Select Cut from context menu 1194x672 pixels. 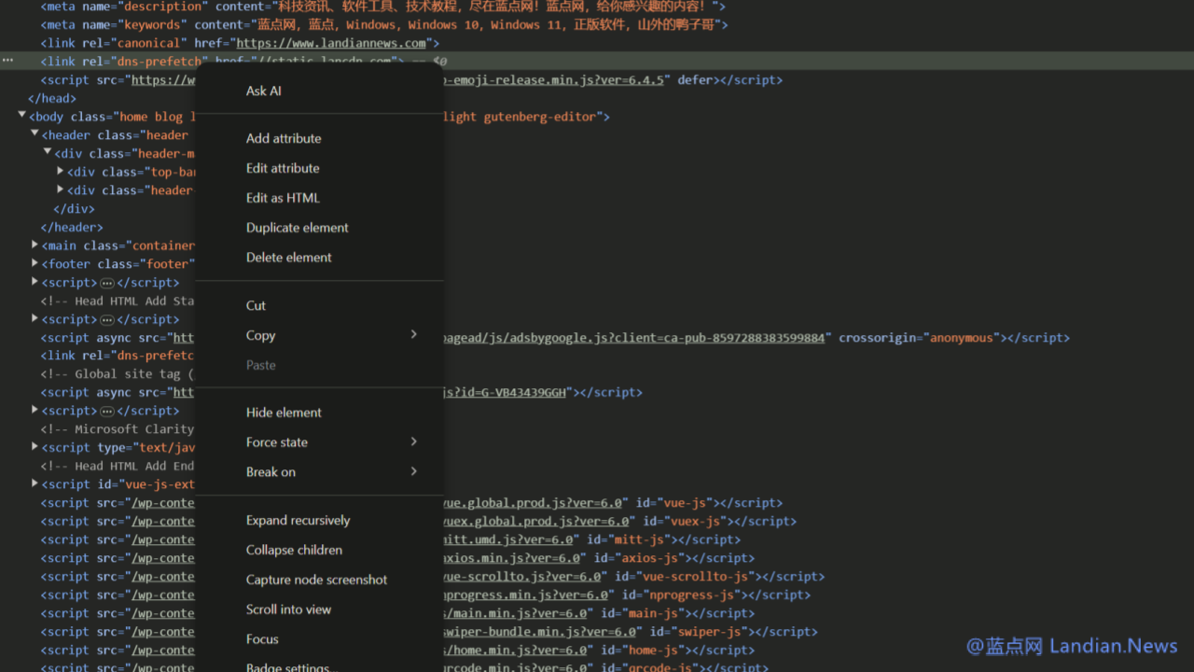(x=256, y=305)
